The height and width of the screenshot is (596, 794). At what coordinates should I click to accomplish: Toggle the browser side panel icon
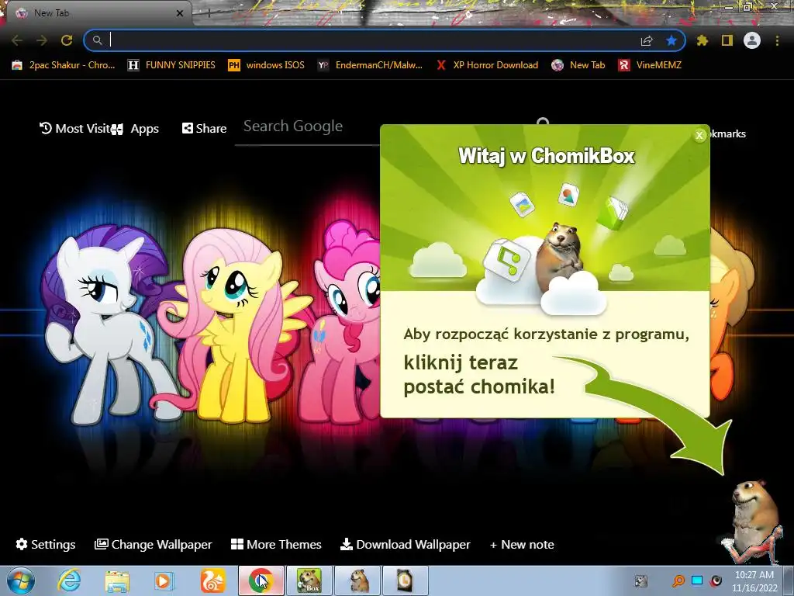point(727,40)
